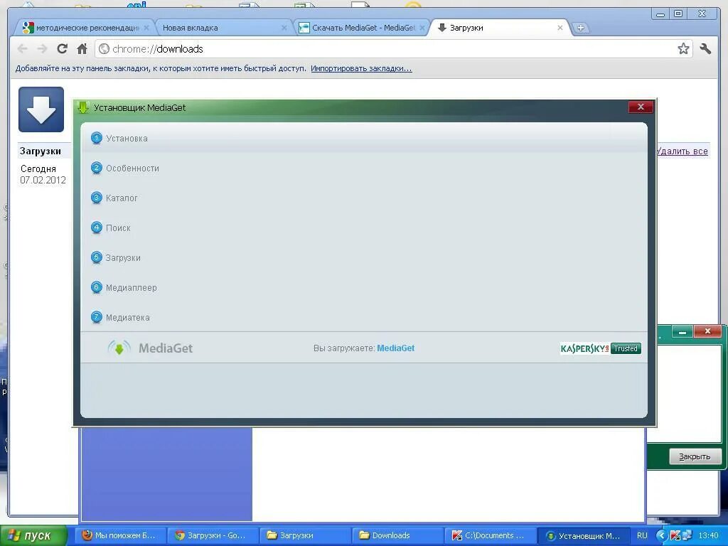Screen dimensions: 728x546
Task: Minimize the green Kaspersky window
Action: (682, 331)
